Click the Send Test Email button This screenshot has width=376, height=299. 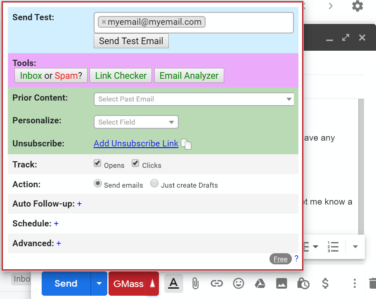point(131,41)
